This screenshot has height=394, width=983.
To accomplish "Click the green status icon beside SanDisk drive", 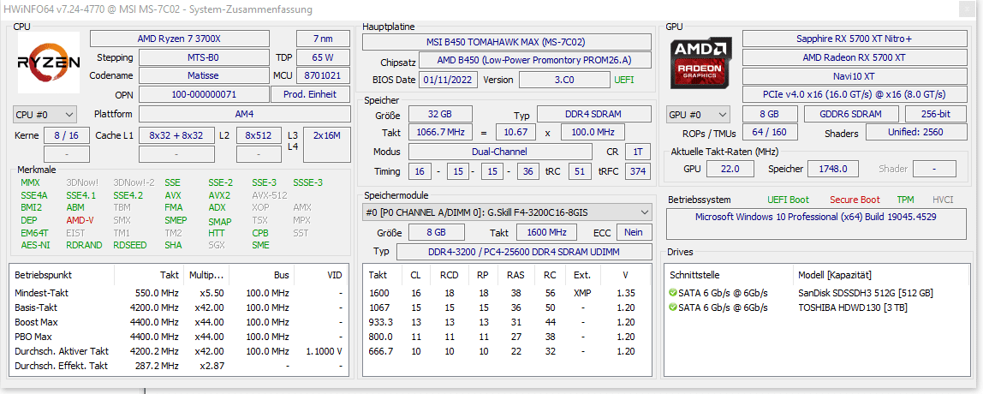I will (673, 293).
